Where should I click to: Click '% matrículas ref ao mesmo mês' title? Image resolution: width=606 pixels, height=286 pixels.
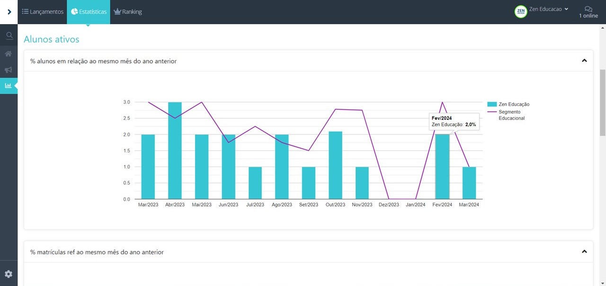[97, 252]
